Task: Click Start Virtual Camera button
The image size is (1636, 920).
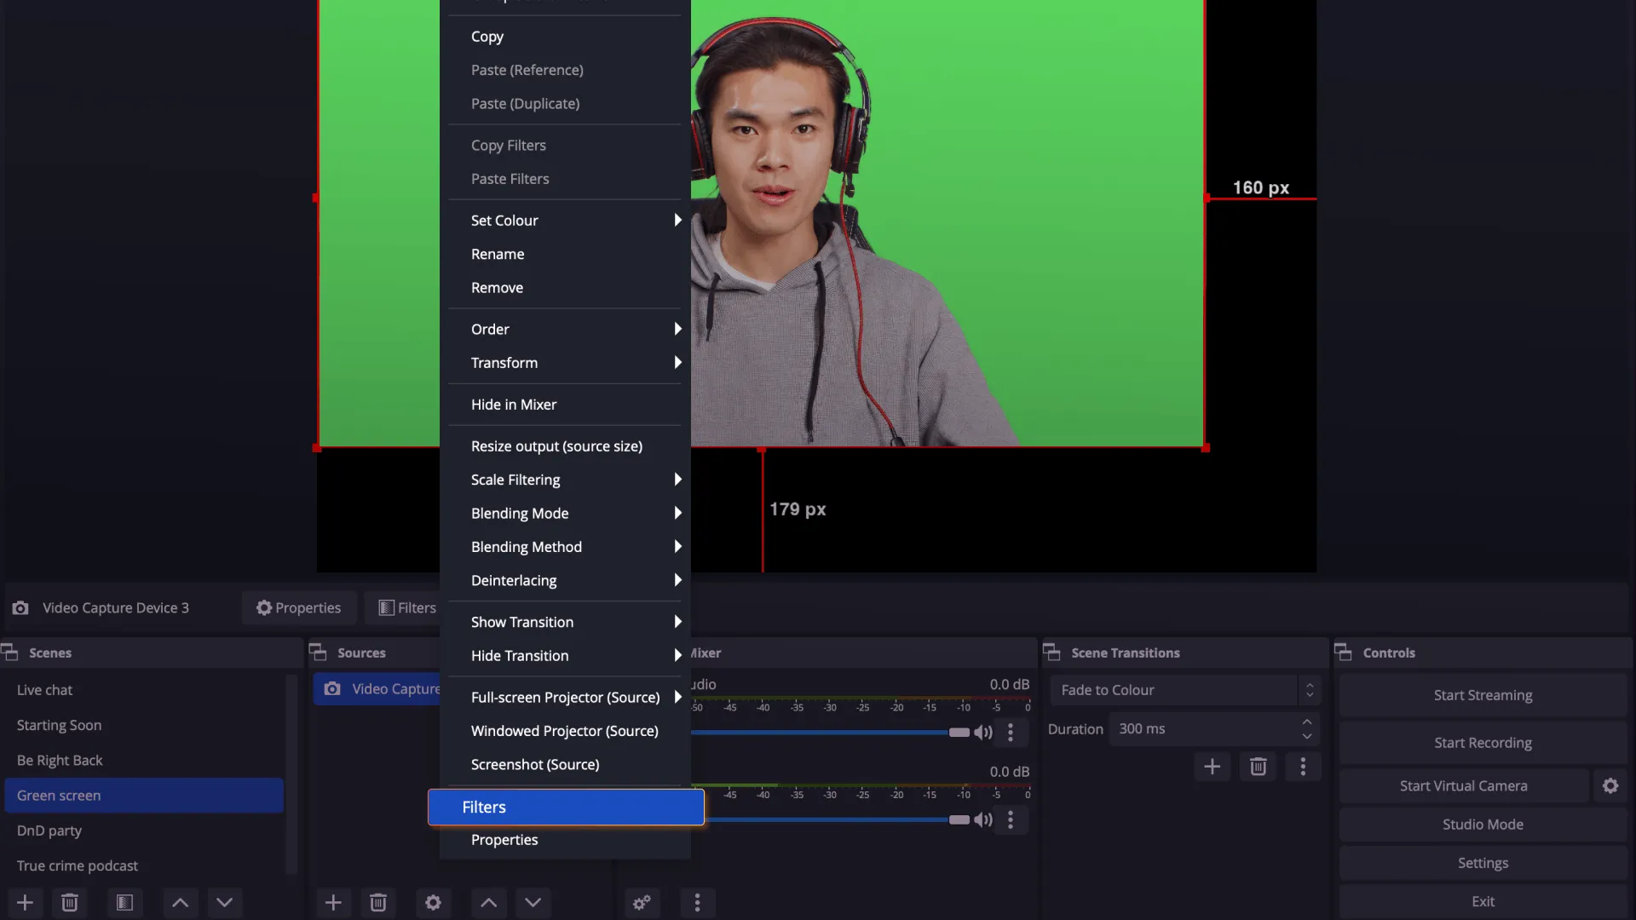Action: point(1464,786)
